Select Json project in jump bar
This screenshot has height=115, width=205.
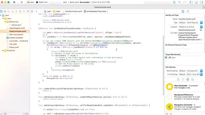coord(48,11)
